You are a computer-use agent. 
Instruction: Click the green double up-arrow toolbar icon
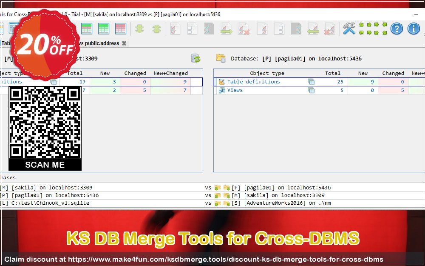pos(157,29)
